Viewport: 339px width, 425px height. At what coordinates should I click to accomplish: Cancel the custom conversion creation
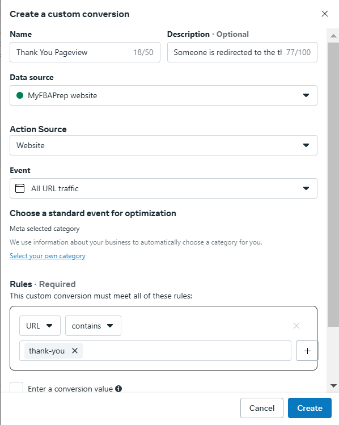262,408
